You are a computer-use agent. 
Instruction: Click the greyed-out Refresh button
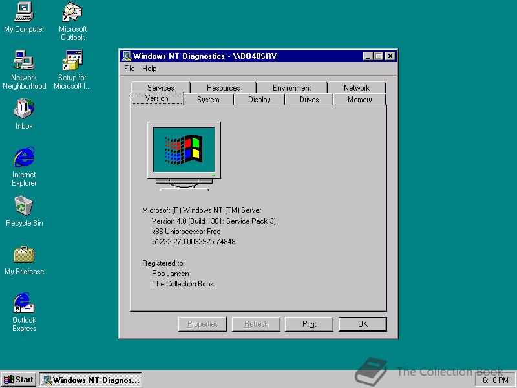coord(256,324)
